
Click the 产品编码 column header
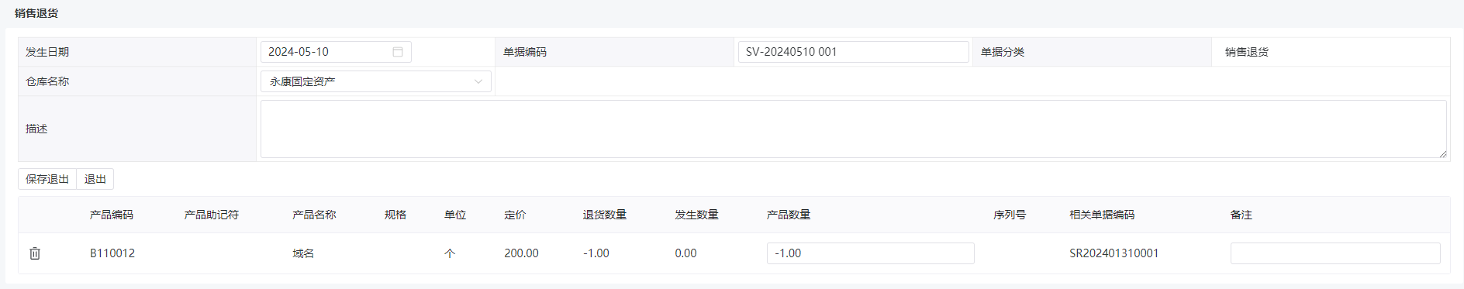click(x=112, y=215)
